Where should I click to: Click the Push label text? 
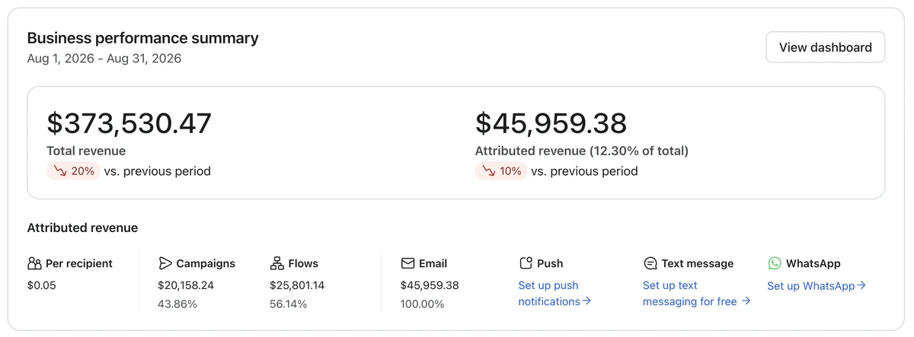click(x=550, y=264)
